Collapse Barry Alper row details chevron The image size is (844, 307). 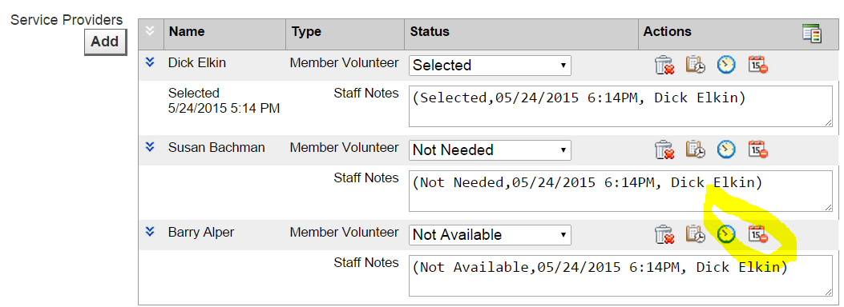pyautogui.click(x=150, y=231)
